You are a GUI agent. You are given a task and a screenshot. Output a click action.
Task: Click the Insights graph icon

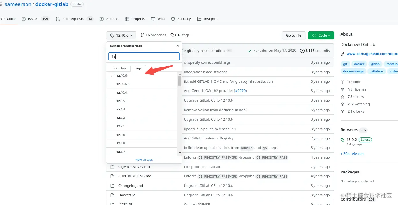pos(199,19)
